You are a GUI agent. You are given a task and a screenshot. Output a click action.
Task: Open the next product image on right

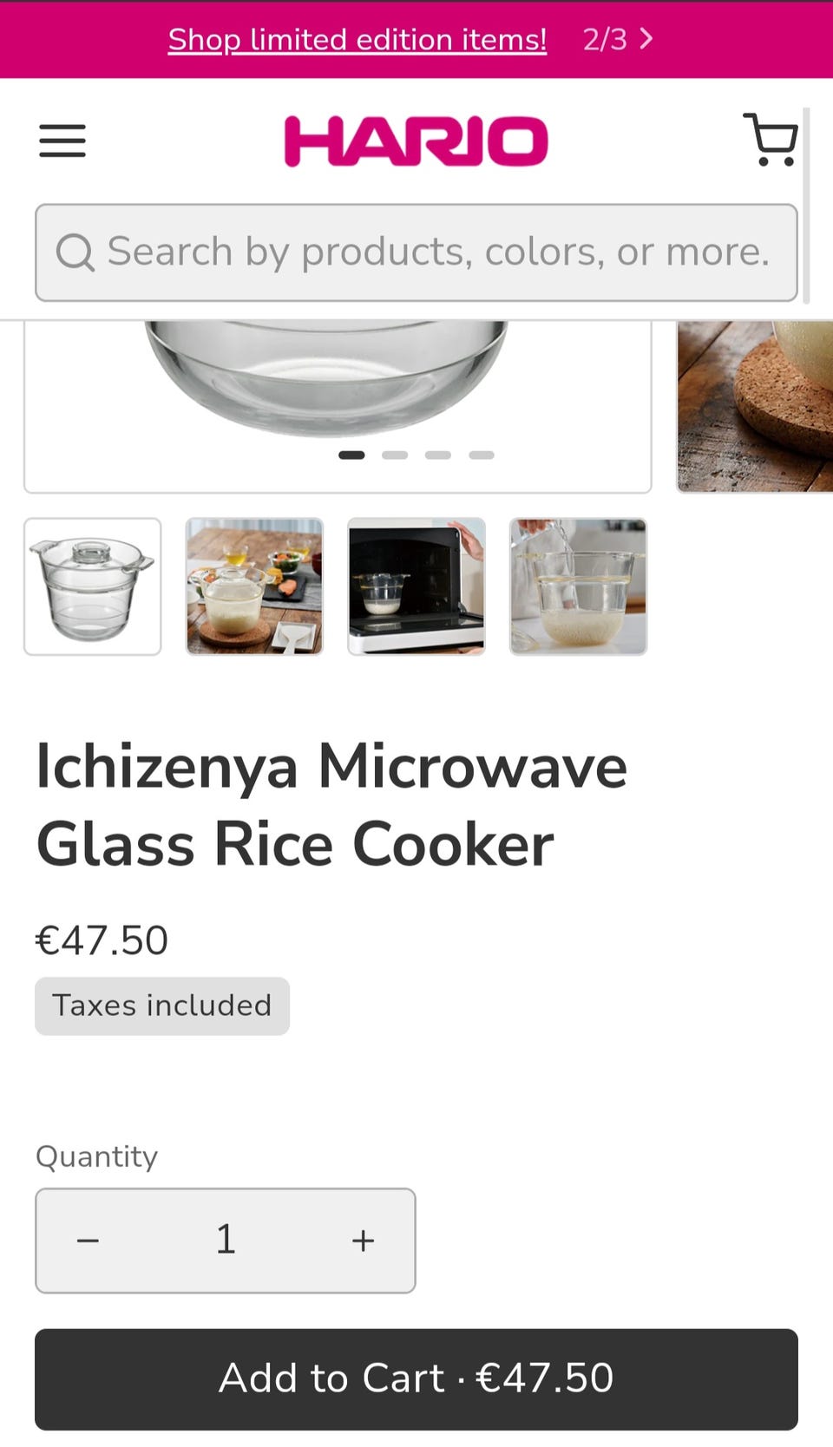[755, 406]
